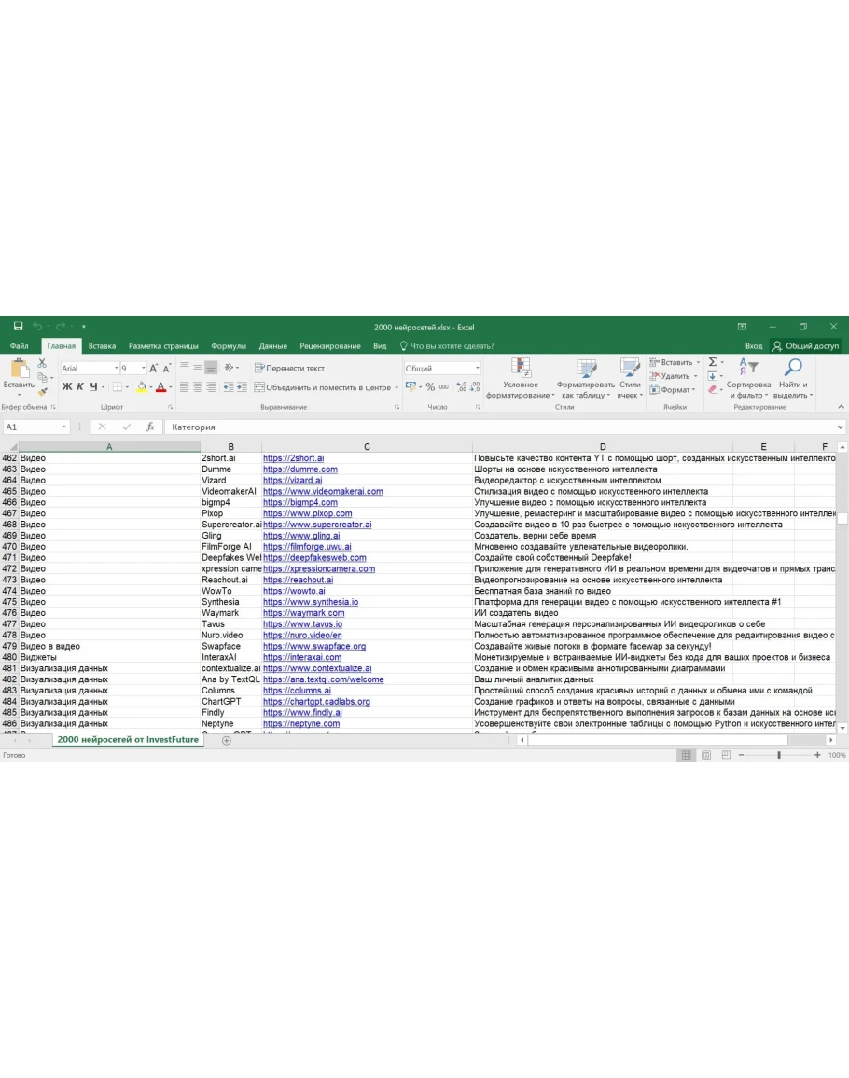Toggle Wrap Text (Перенести текст)
The image size is (849, 1078).
click(x=289, y=368)
